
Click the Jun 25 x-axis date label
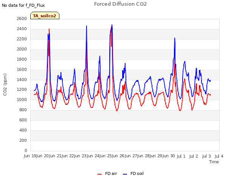[106, 156]
